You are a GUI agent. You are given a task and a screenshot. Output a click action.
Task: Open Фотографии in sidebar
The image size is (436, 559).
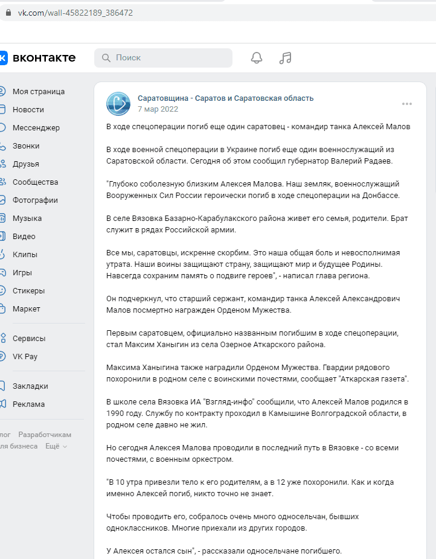click(35, 200)
